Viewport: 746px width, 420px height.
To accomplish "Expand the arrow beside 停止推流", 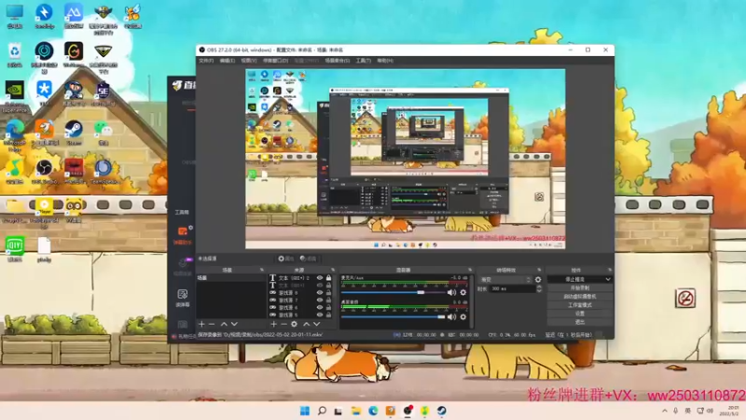I will click(x=608, y=279).
